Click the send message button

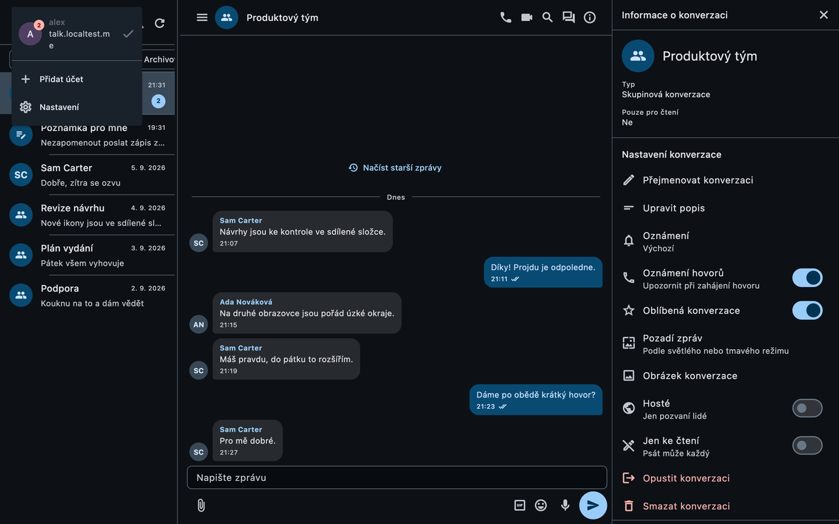click(x=593, y=505)
